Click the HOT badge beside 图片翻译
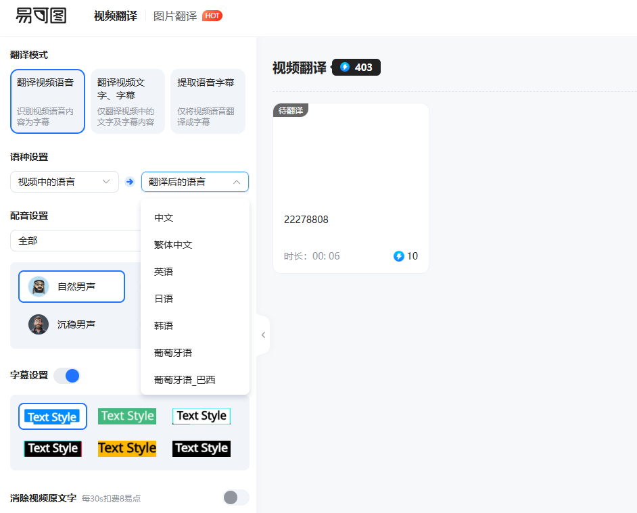Screen dimensions: 637x513 (212, 16)
